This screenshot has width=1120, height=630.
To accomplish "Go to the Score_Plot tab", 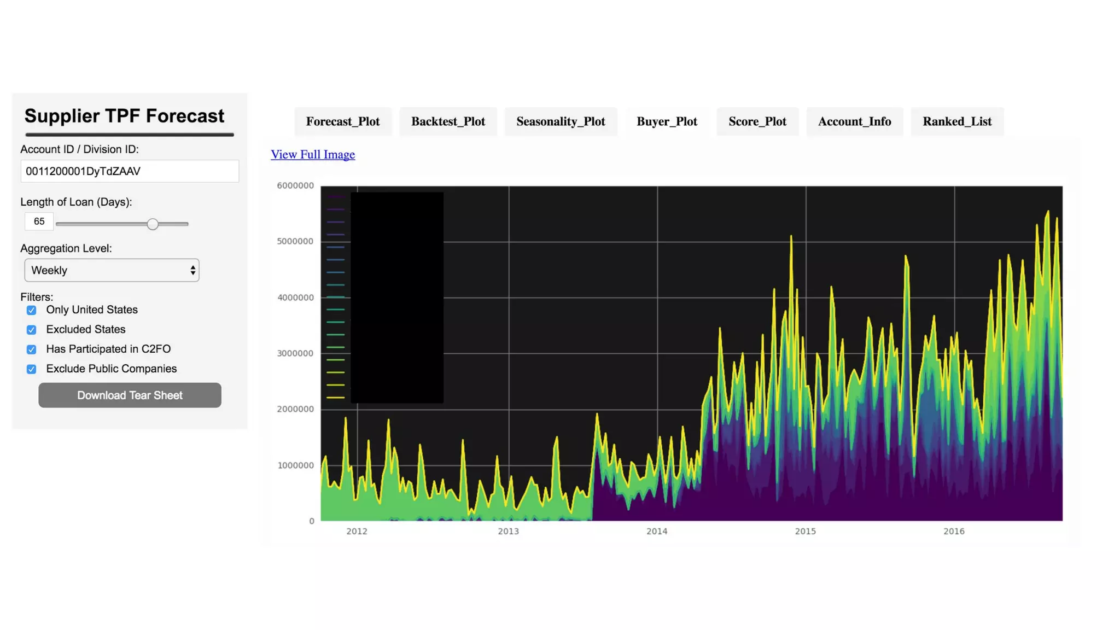I will pyautogui.click(x=757, y=121).
